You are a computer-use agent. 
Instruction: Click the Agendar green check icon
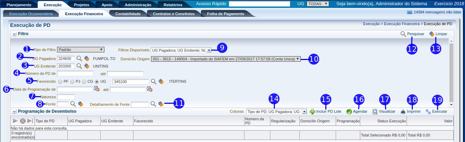pos(349,112)
